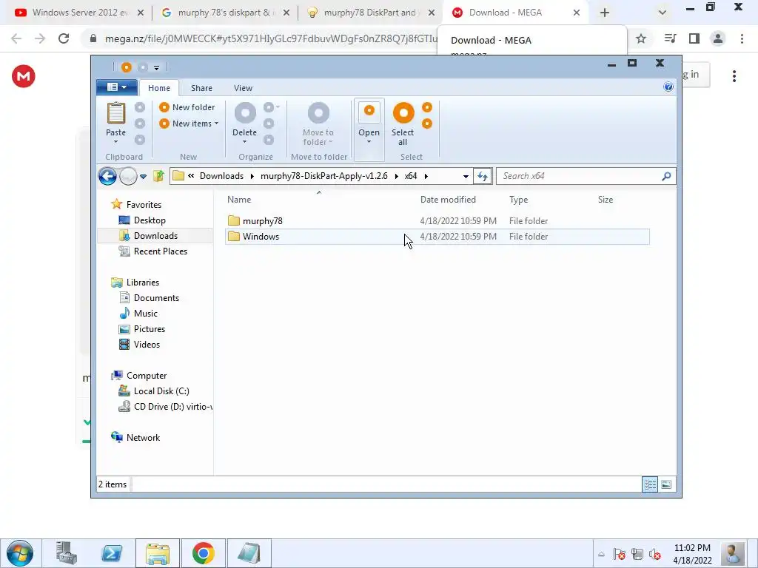Click Action Center flag tray icon

620,554
